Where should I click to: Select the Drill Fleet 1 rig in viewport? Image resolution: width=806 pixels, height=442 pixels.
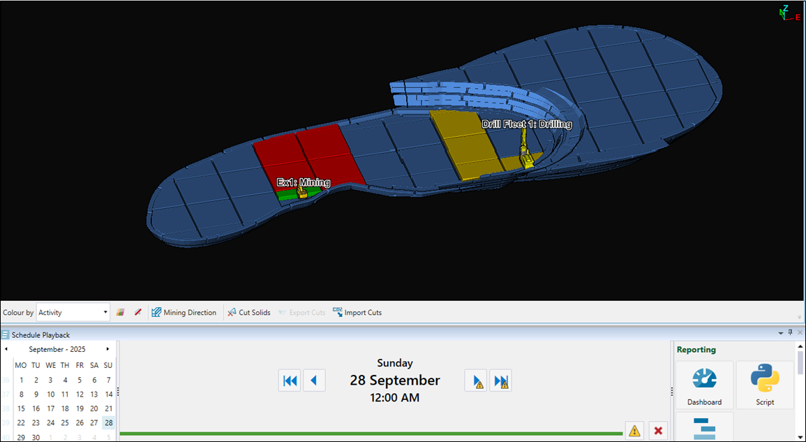click(x=526, y=149)
